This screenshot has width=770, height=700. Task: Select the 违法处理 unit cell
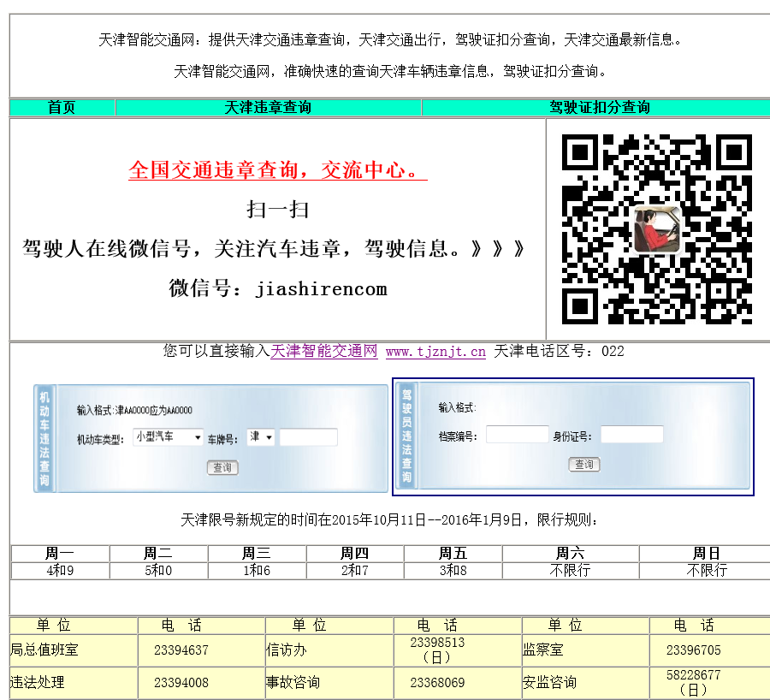click(74, 682)
